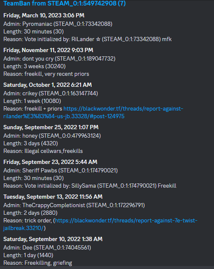Click the Admin: Sheriff Pawbs line

point(60,171)
